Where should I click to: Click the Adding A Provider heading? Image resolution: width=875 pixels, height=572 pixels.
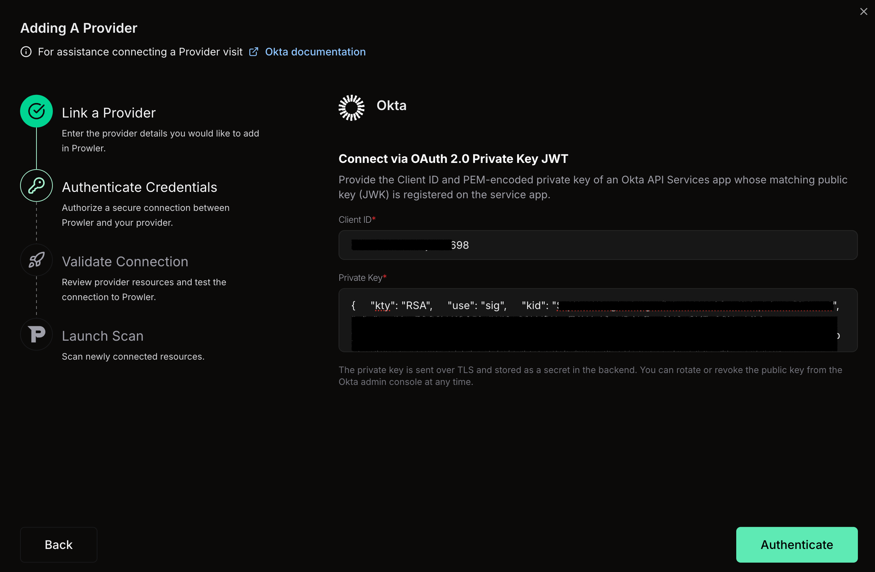[79, 28]
